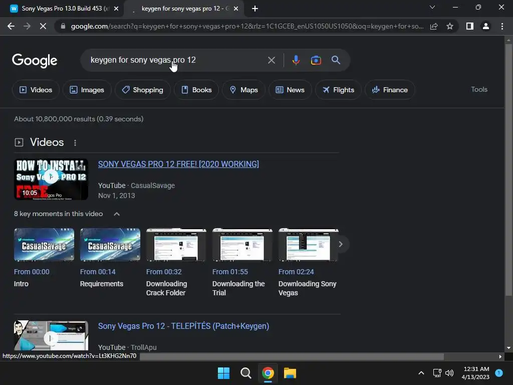Image resolution: width=513 pixels, height=385 pixels.
Task: Open Sony Vegas Pro 12 TELEPÍTÉS link
Action: coord(183,326)
